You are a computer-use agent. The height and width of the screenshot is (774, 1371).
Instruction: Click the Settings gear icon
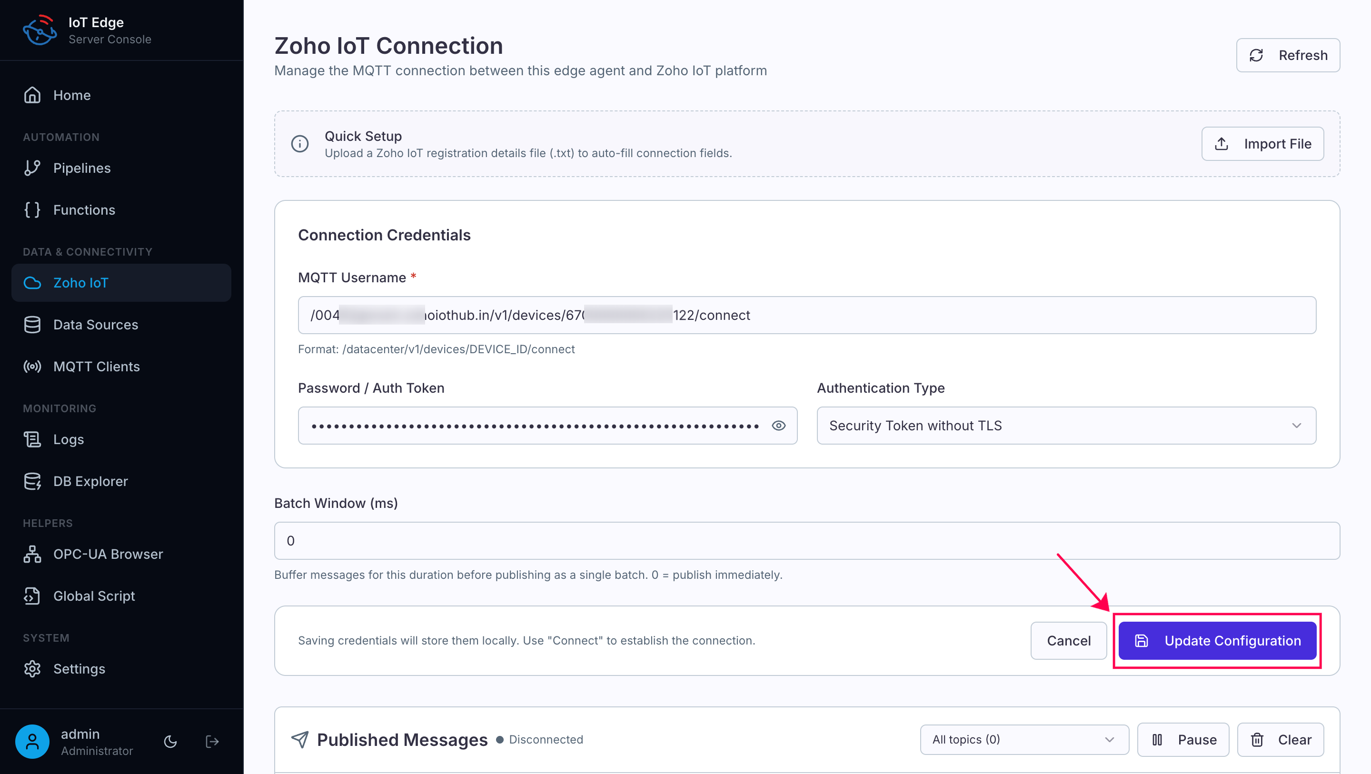[x=32, y=669]
